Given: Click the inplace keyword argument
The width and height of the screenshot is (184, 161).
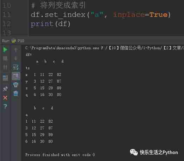Looking at the screenshot, I should (129, 15).
